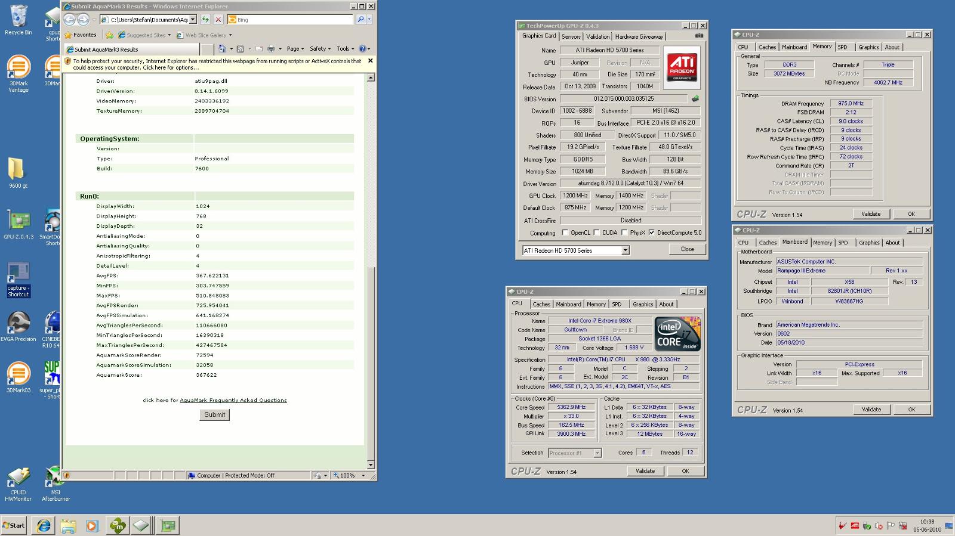955x536 pixels.
Task: Open the Page menu dropdown
Action: click(x=295, y=49)
